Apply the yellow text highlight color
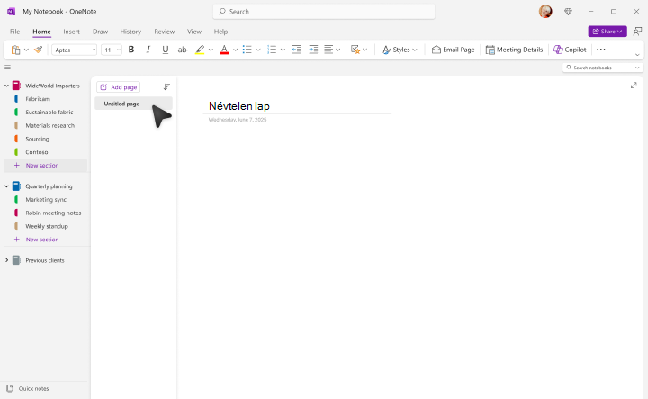The image size is (648, 399). (200, 50)
